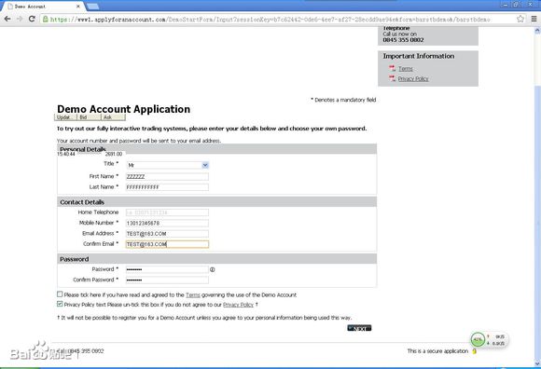
Task: Open the Chrome menu (three lines) icon
Action: pos(534,19)
